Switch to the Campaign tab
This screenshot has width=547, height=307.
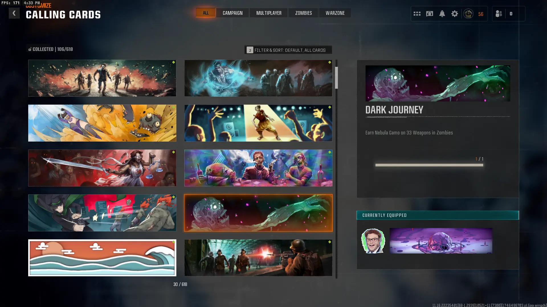[x=232, y=13]
